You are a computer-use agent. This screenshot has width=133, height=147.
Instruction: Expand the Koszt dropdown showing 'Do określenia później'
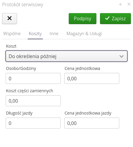click(66, 56)
